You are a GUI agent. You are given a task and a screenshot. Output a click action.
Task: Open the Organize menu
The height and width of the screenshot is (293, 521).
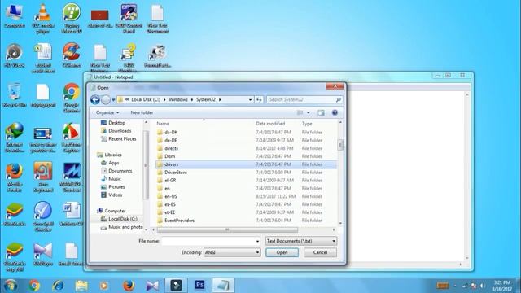107,112
